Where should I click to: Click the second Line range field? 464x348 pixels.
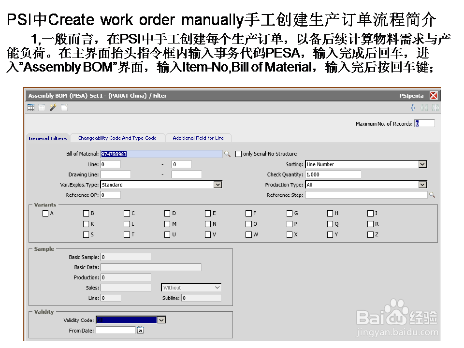[181, 164]
